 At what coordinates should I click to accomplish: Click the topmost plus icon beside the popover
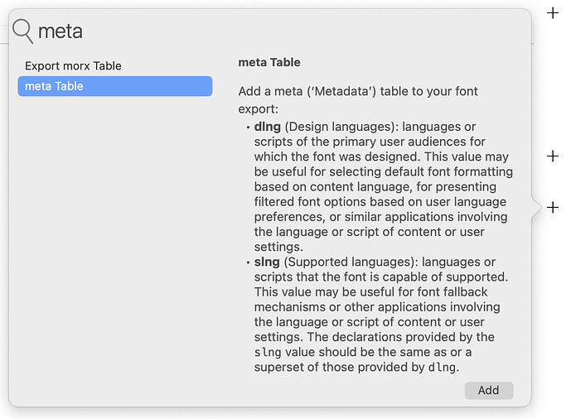pos(554,12)
